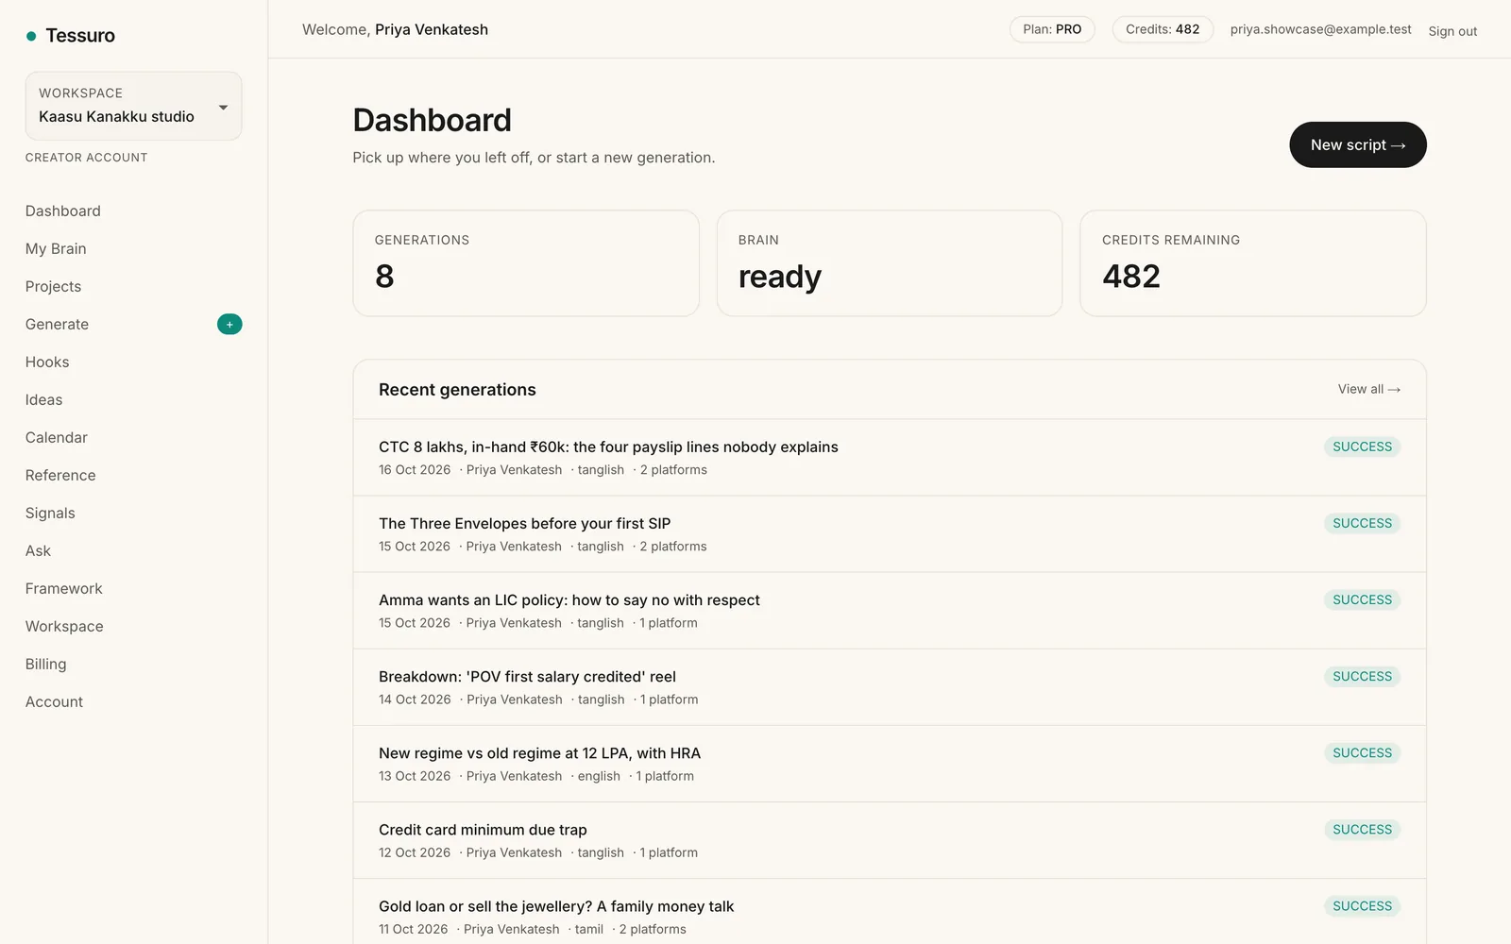Open 'The Three Envelopes before your first SIP'
Screen dimensions: 1511x944
tap(890, 534)
